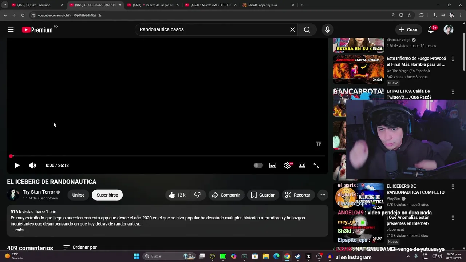Install app icon in address bar
The image size is (466, 262).
point(401,15)
